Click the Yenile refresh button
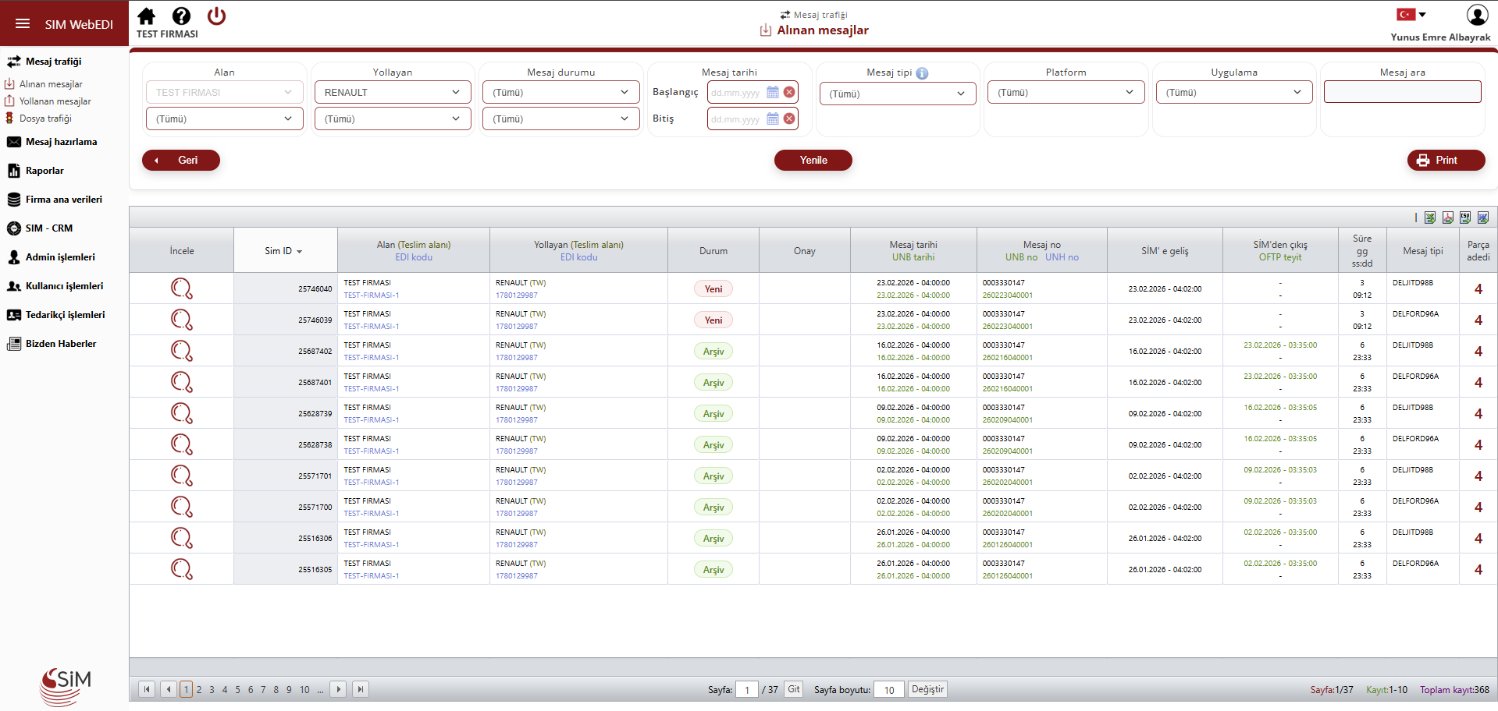 pos(813,160)
